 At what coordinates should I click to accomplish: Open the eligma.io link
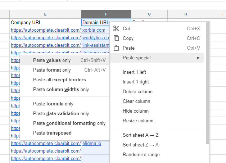[92, 144]
